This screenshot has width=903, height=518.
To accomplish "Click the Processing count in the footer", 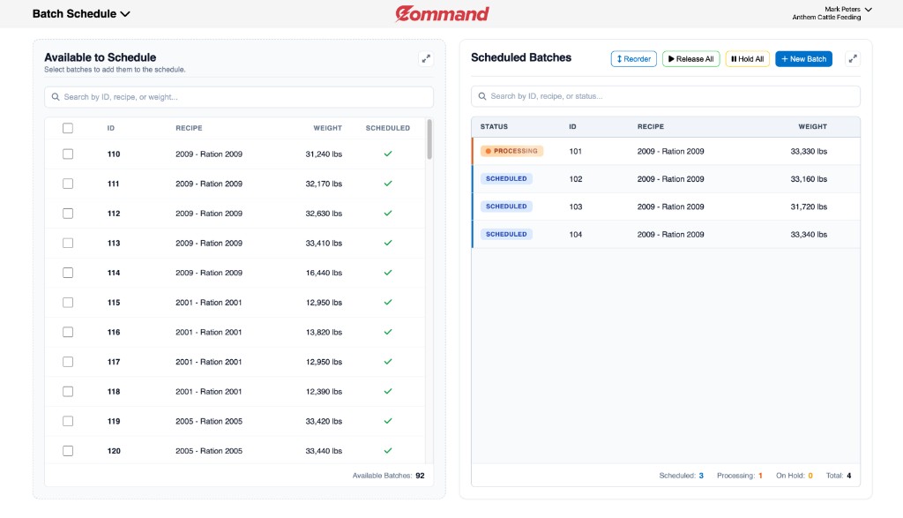I will coord(740,475).
